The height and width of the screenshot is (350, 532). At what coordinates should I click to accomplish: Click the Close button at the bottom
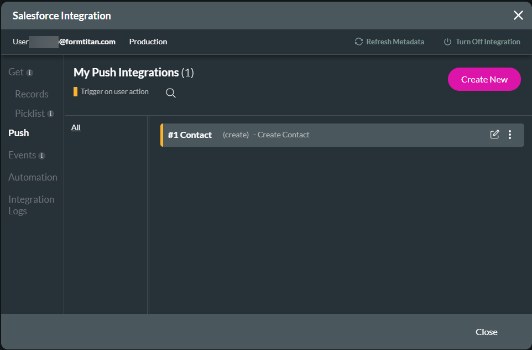coord(486,332)
